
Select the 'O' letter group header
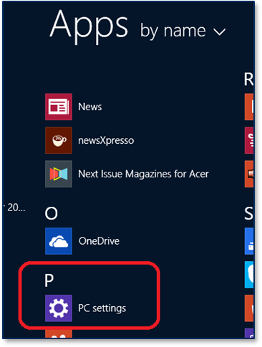click(51, 213)
